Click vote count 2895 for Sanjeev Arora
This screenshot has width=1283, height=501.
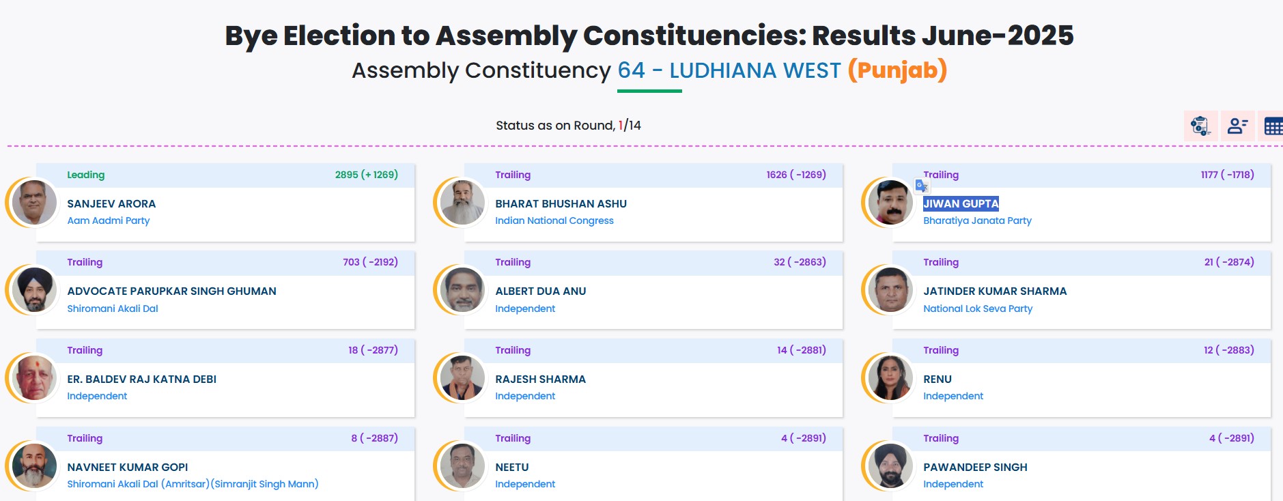pyautogui.click(x=350, y=174)
